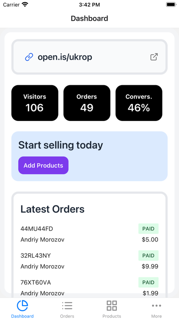
Task: Select the Conversion 46% stat card
Action: tap(139, 103)
